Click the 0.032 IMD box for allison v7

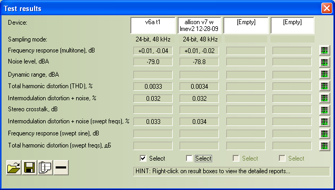(199, 99)
